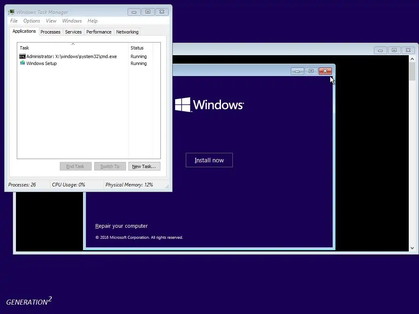Maximize the Windows Setup window

(x=311, y=71)
